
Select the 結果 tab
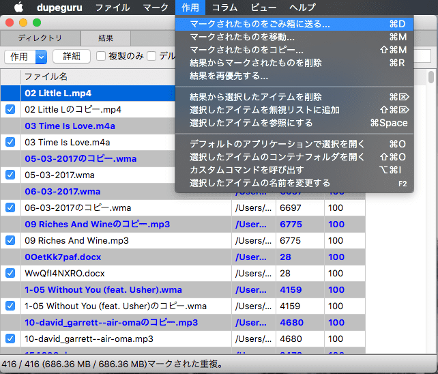point(106,38)
